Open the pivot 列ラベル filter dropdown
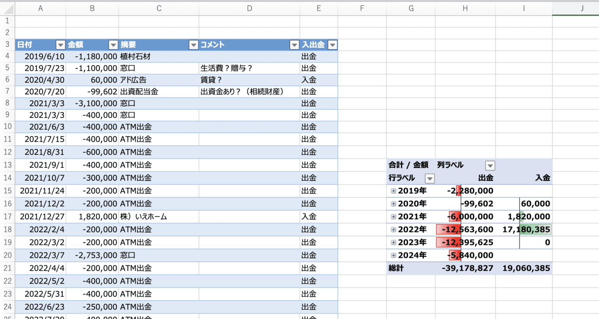 click(490, 165)
